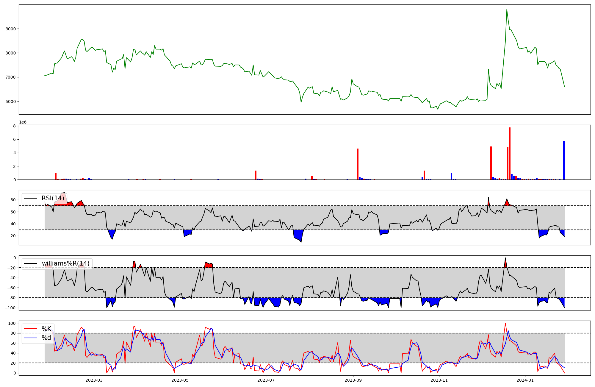The height and width of the screenshot is (387, 595).
Task: Select the 2023-09 date tick label
Action: [353, 380]
